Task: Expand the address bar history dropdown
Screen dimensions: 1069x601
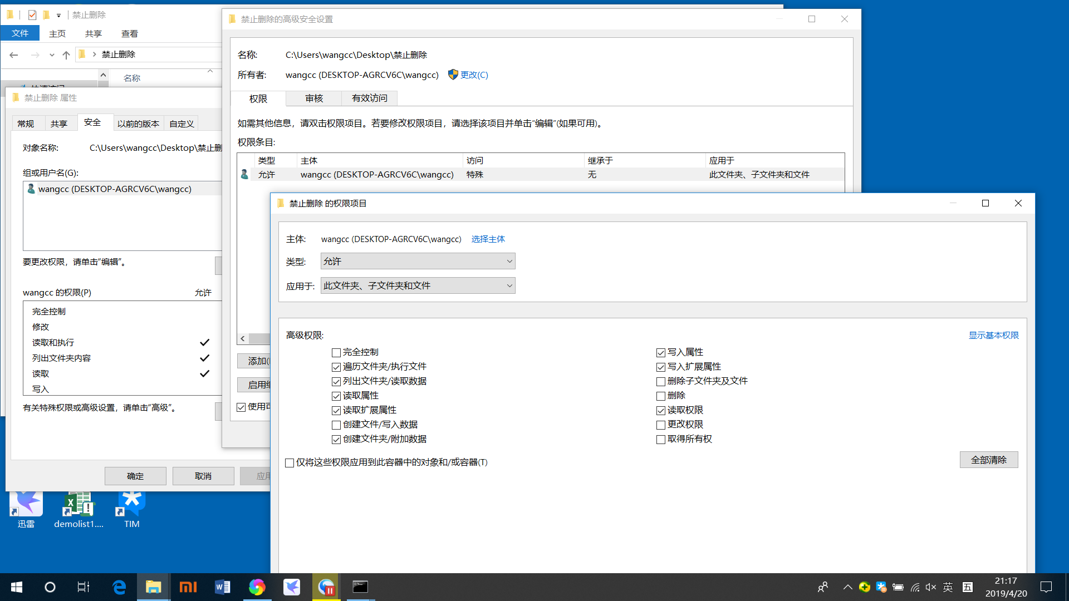Action: [51, 54]
